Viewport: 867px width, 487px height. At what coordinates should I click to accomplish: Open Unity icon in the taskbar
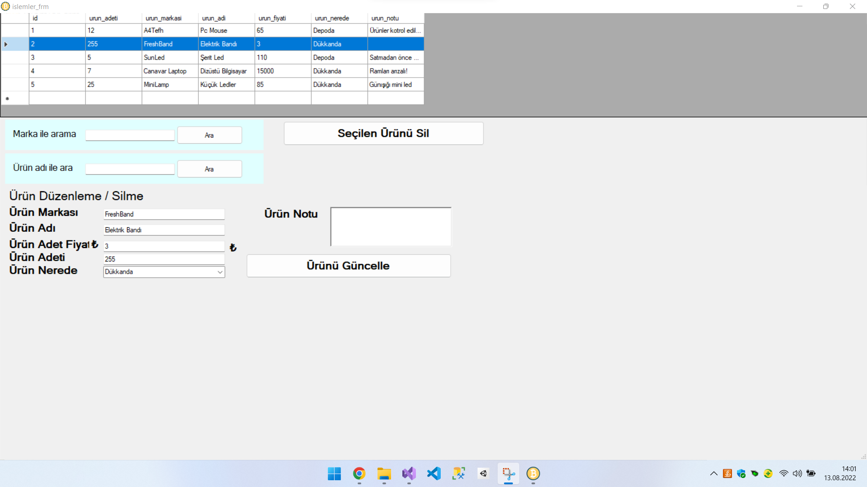coord(483,473)
